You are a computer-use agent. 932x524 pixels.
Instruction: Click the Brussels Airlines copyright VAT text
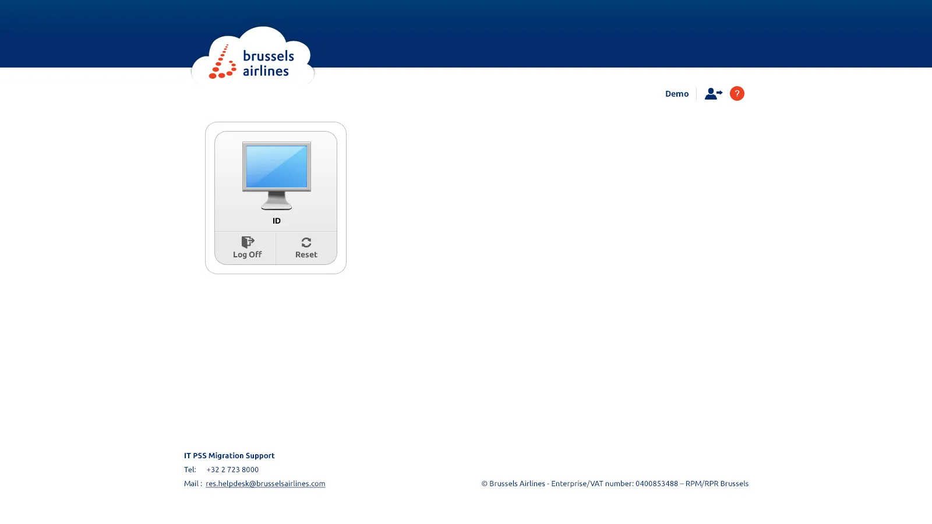(x=615, y=483)
